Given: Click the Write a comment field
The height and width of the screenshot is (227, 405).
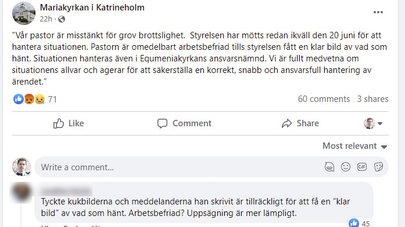Looking at the screenshot, I should [178, 167].
